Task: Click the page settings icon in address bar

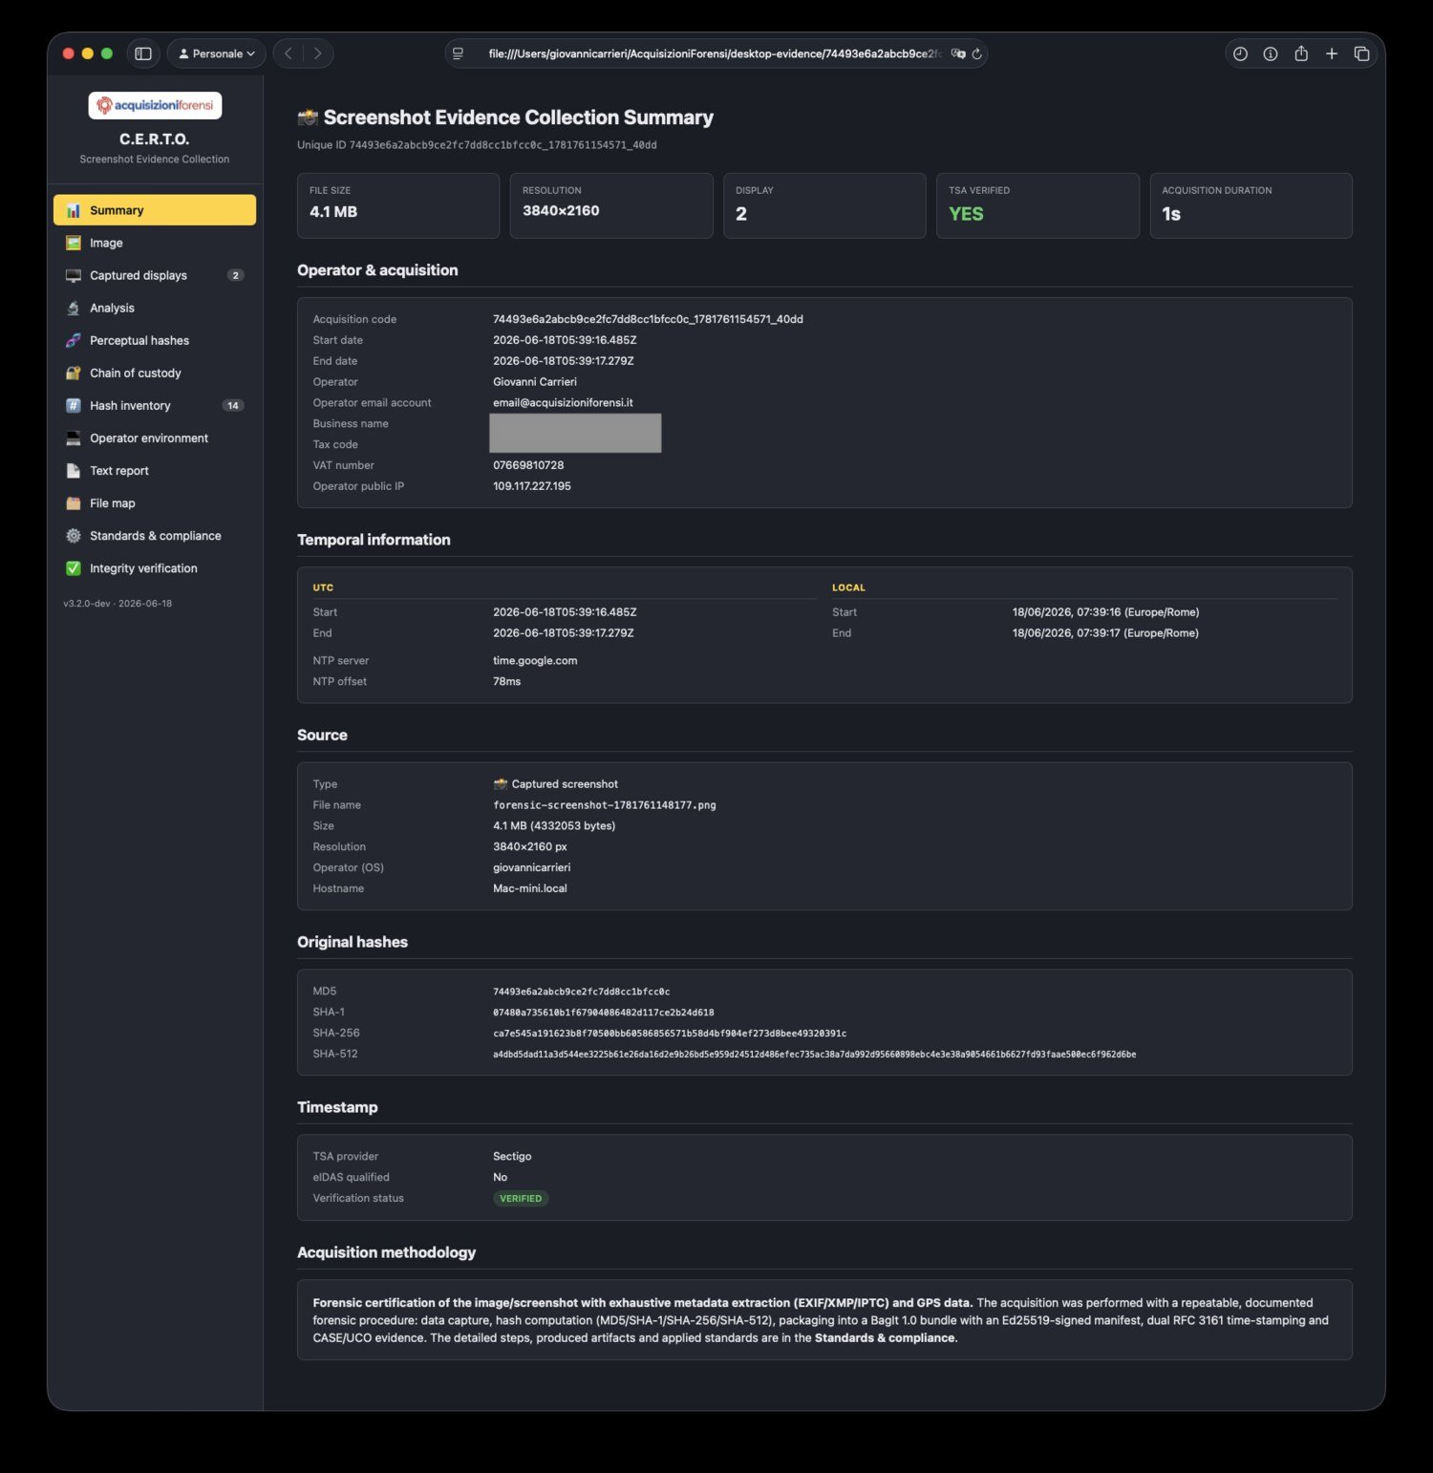Action: point(459,53)
